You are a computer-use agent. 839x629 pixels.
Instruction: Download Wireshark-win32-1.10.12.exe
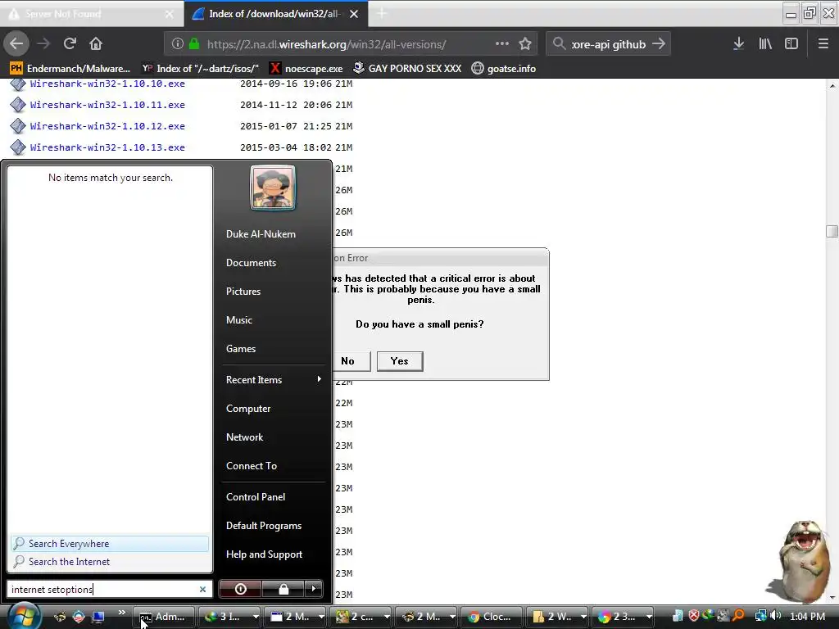107,126
